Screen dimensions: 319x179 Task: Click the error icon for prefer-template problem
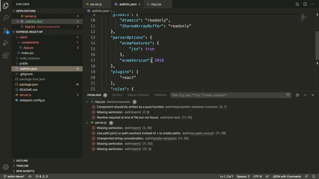pos(93,138)
